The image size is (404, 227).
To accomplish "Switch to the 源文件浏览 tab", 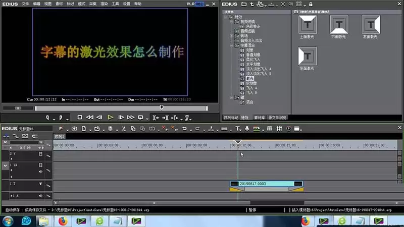I will 277,118.
